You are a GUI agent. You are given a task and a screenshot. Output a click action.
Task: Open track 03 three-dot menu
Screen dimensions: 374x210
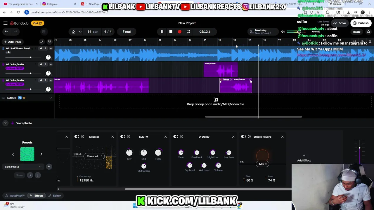coord(36,80)
